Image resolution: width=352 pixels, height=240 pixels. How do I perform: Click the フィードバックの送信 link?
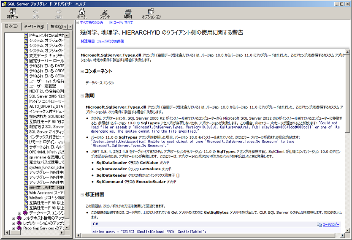pyautogui.click(x=111, y=41)
